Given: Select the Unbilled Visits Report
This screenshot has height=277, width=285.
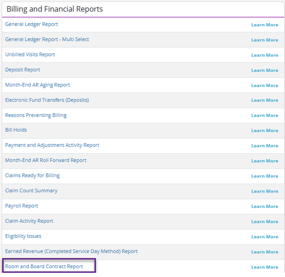Looking at the screenshot, I should [x=30, y=54].
